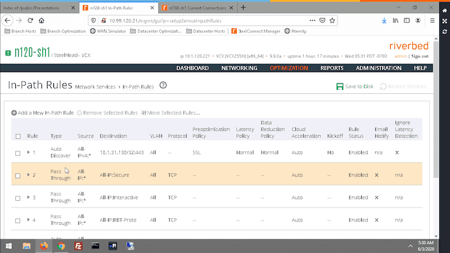The width and height of the screenshot is (450, 253).
Task: Reload the page with the refresh icon
Action: (x=30, y=21)
